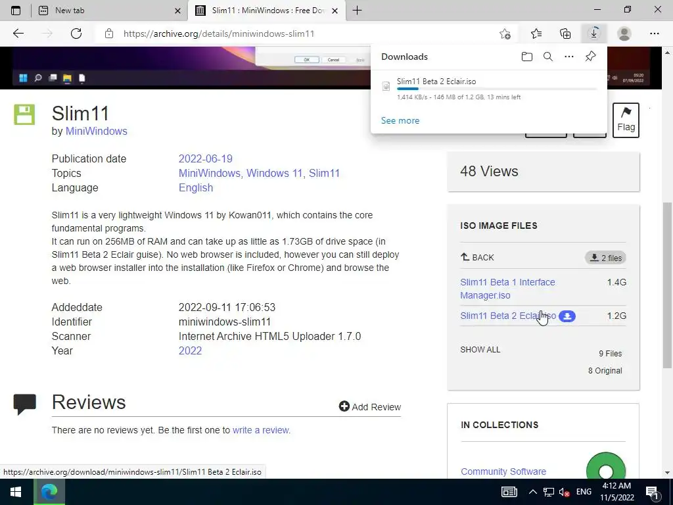Viewport: 673px width, 505px height.
Task: Open the MiniWindows author link
Action: pos(96,131)
